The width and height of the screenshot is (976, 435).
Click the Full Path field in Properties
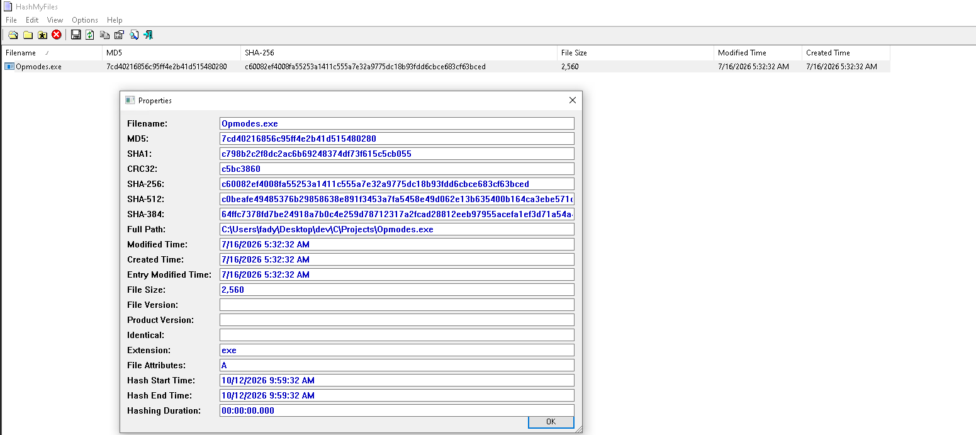coord(397,229)
